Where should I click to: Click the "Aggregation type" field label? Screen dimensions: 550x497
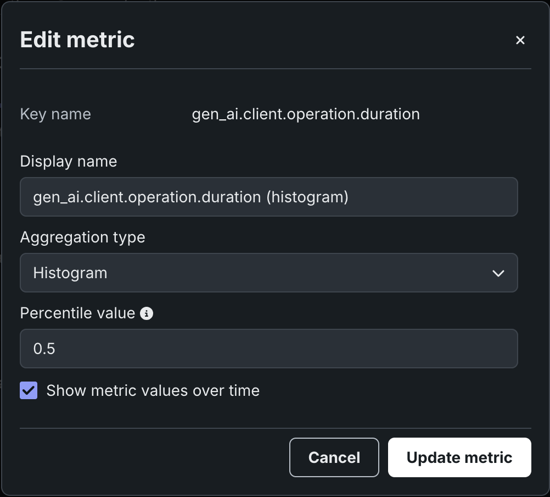point(83,238)
